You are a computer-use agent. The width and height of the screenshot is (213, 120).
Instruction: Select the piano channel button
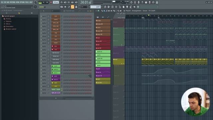[56, 73]
